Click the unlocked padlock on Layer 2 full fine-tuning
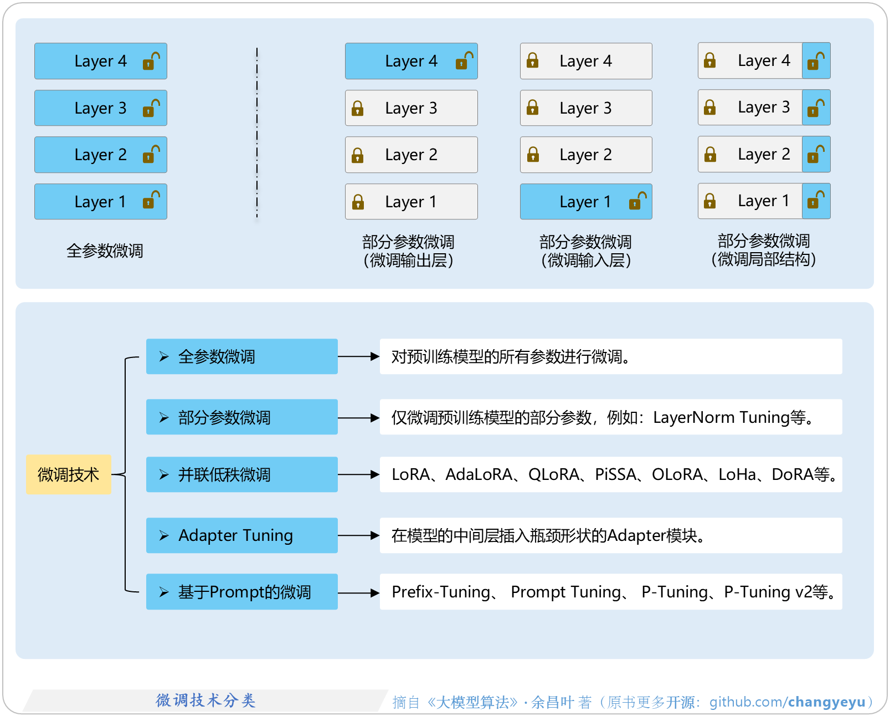This screenshot has height=716, width=890. (x=151, y=155)
